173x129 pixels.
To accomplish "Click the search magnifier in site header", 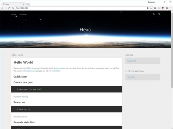I will [159, 14].
